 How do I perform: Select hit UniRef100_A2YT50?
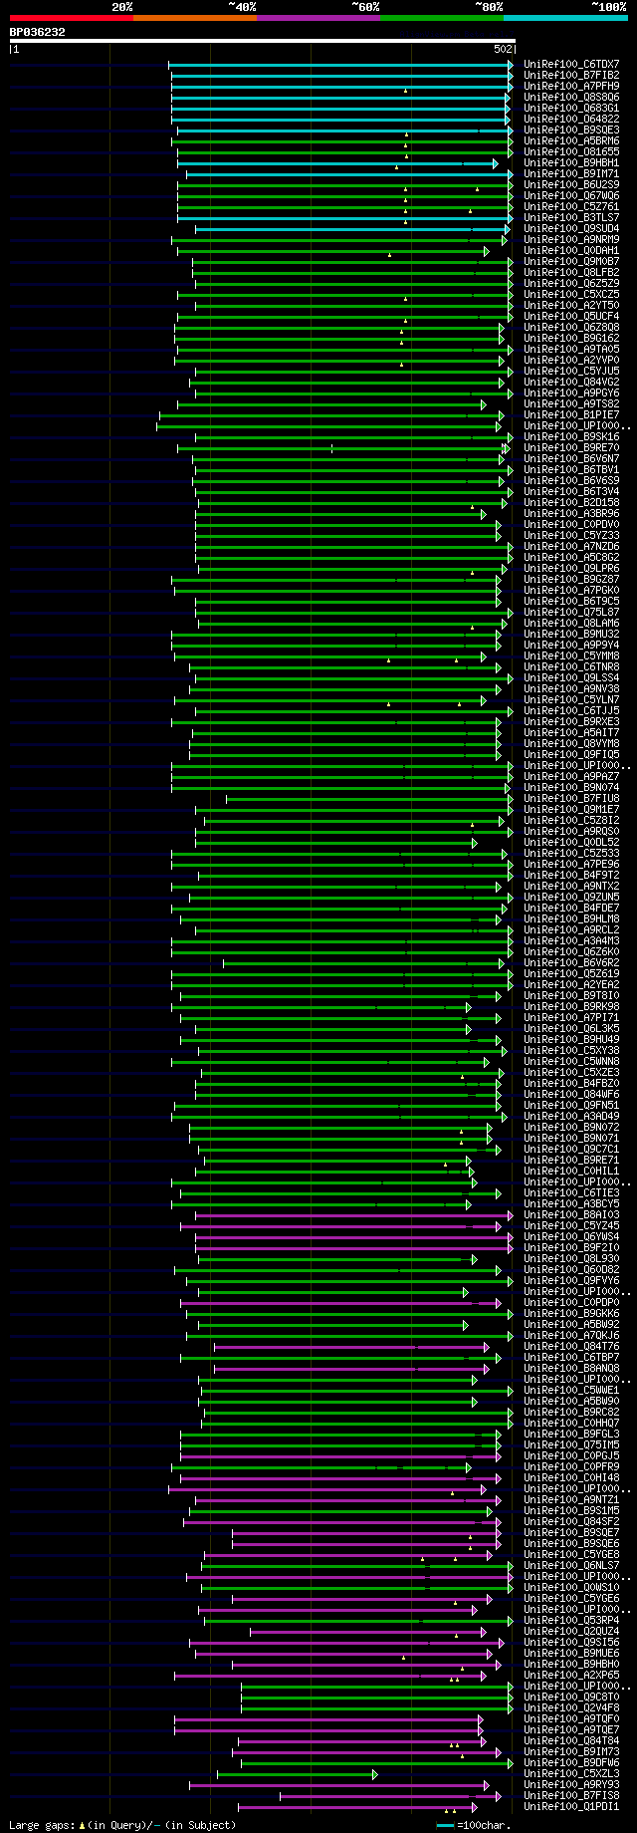pos(571,305)
